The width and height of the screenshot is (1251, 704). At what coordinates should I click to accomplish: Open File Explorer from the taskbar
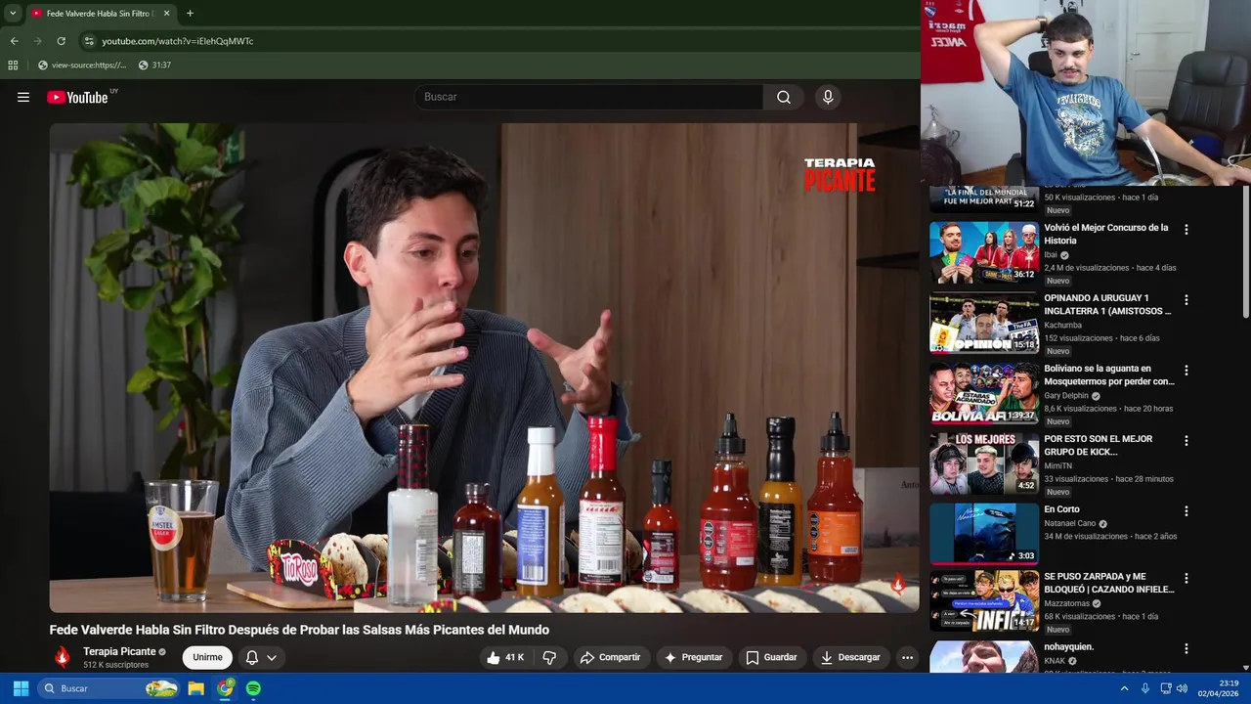(x=196, y=688)
